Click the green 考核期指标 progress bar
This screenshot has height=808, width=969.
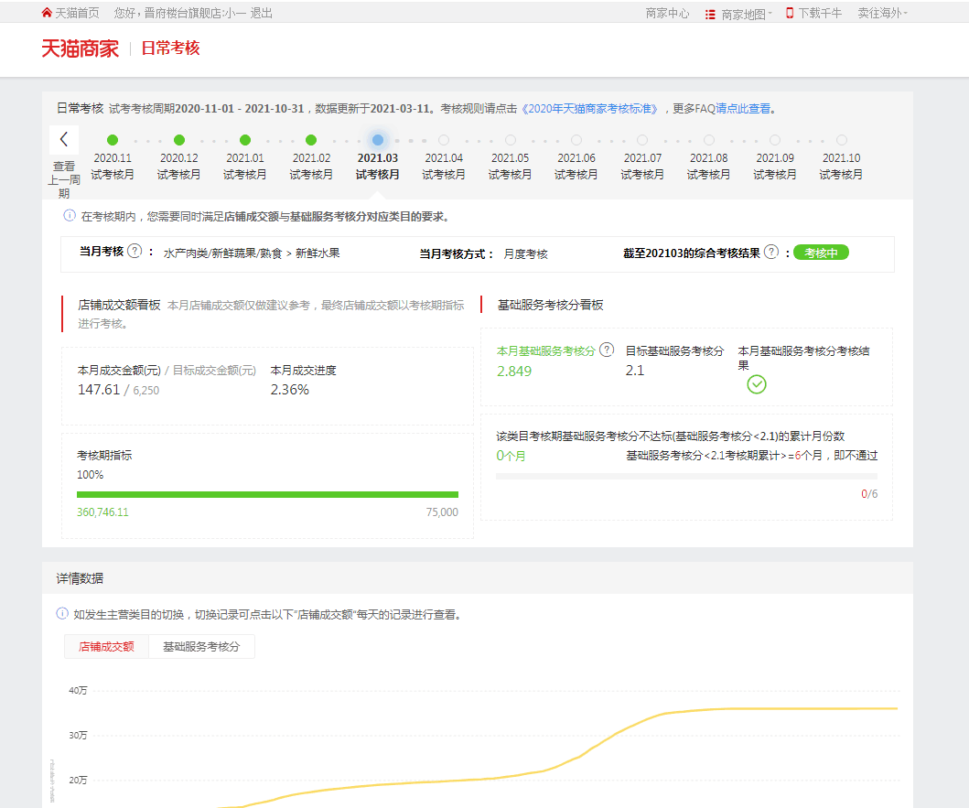(267, 494)
